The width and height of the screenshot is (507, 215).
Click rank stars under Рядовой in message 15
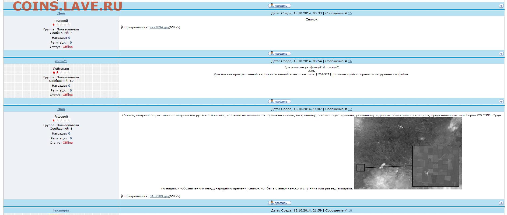61,24
